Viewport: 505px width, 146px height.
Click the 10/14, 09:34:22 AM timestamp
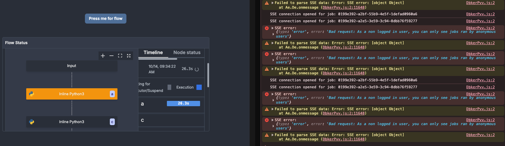click(x=162, y=69)
